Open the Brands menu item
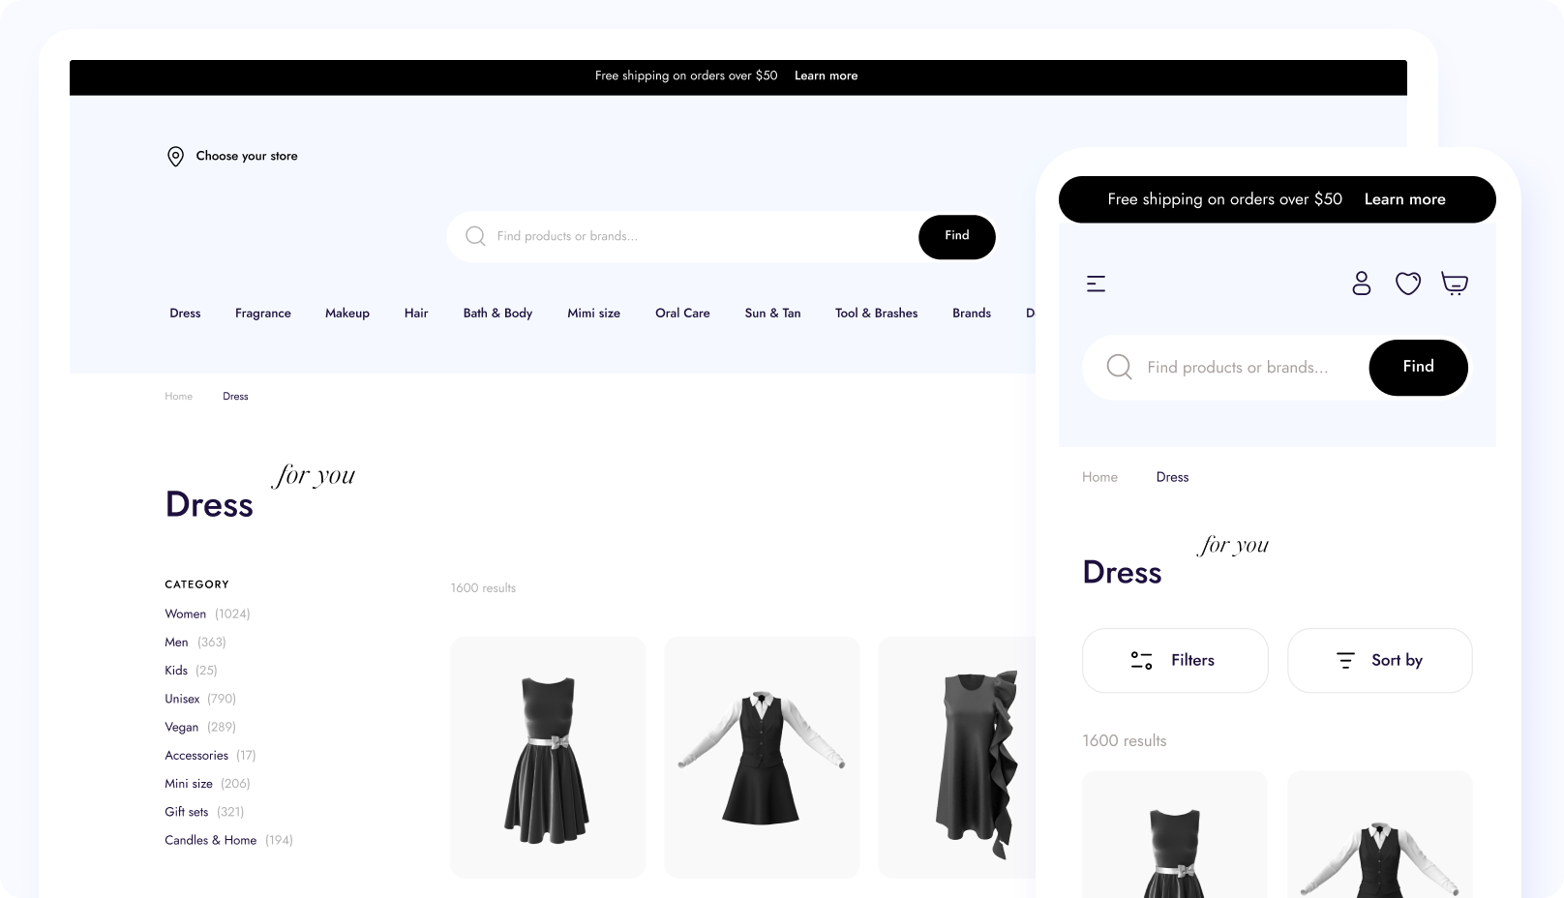The height and width of the screenshot is (898, 1564). click(971, 313)
